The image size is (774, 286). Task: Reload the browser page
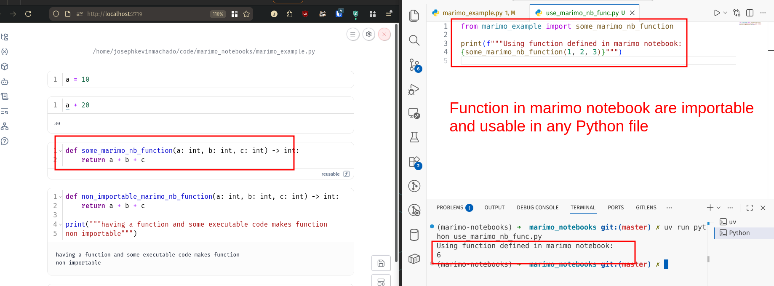(x=28, y=14)
